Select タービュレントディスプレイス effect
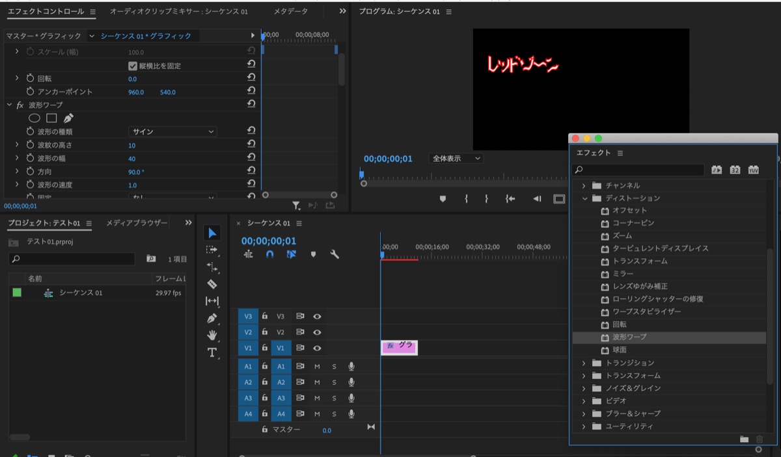The image size is (781, 457). pyautogui.click(x=660, y=248)
